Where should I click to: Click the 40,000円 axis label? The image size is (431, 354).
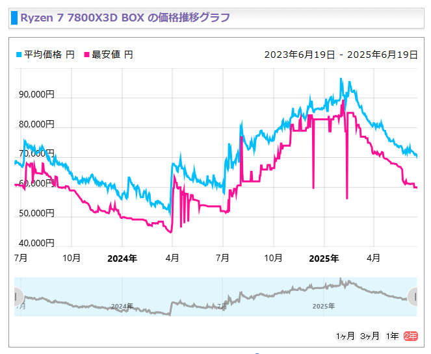[36, 243]
